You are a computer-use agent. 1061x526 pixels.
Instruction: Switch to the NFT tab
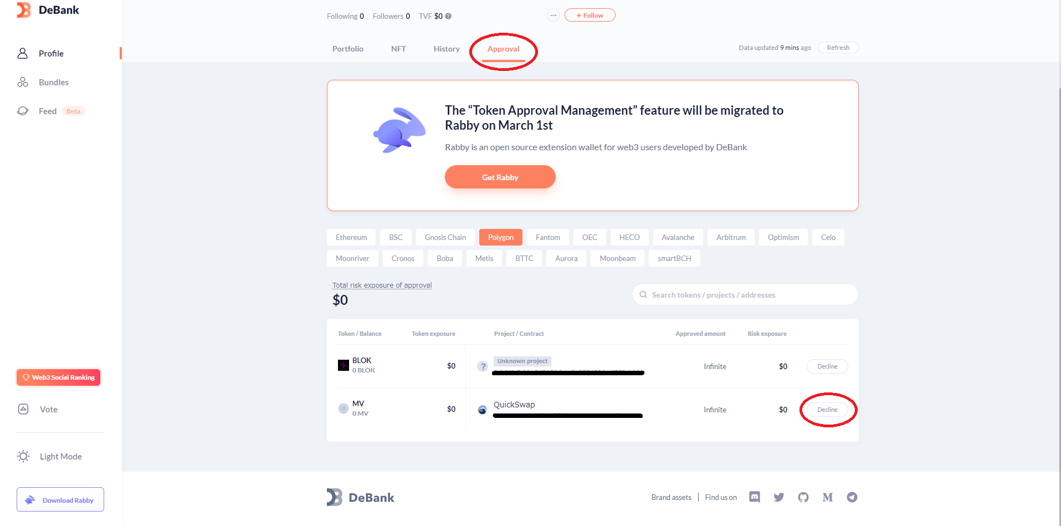[x=398, y=49]
